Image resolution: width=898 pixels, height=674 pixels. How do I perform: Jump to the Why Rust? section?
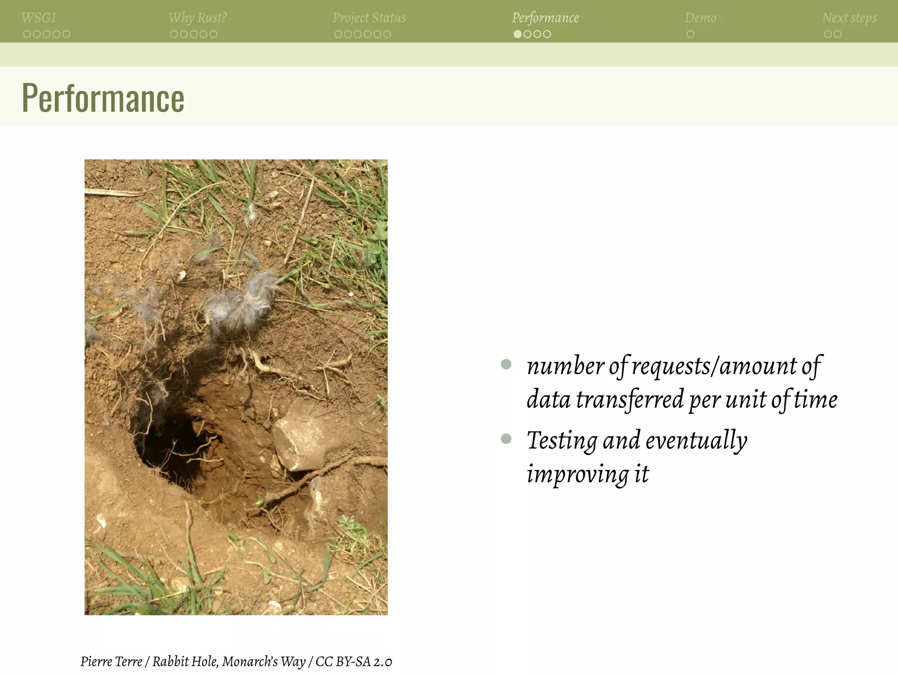pos(197,18)
